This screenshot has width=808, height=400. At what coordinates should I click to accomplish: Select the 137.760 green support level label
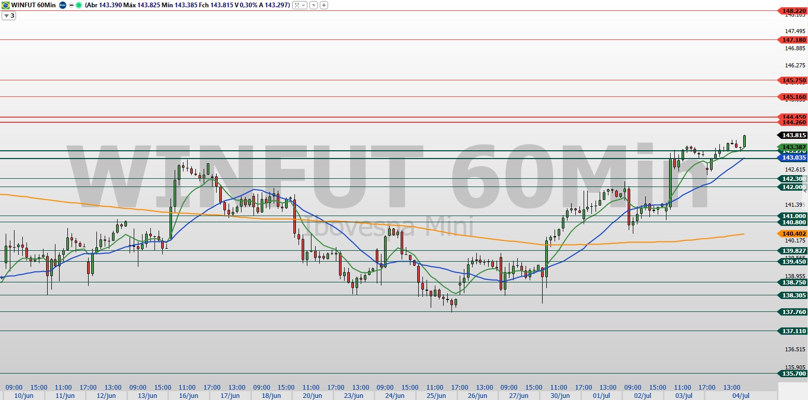[793, 312]
